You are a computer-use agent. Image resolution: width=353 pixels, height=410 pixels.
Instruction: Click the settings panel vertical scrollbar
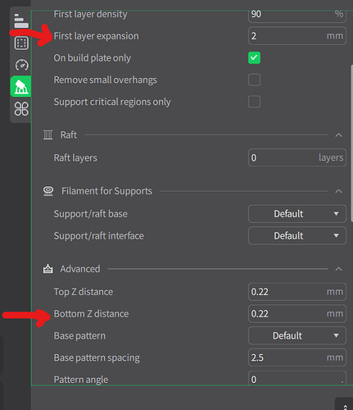point(351,141)
